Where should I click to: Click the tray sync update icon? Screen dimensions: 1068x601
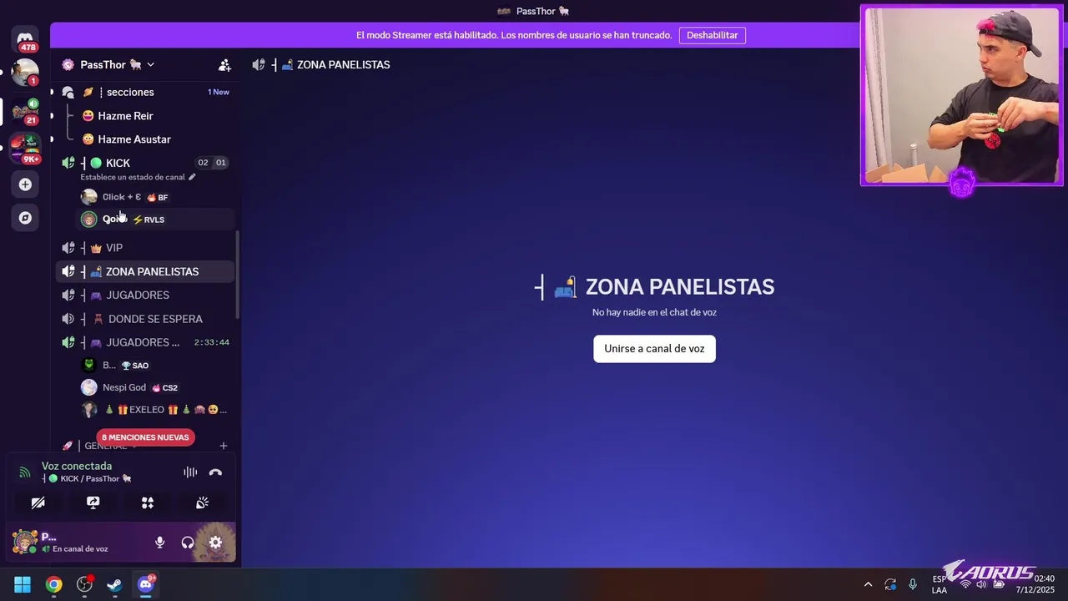890,584
